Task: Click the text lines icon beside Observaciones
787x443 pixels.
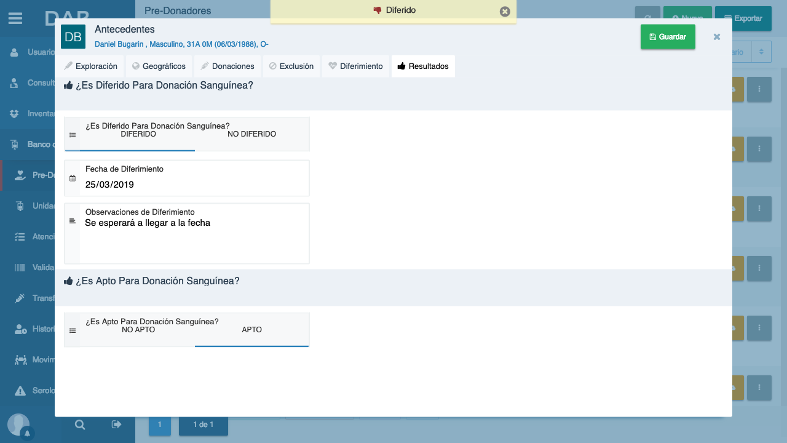Action: [73, 221]
